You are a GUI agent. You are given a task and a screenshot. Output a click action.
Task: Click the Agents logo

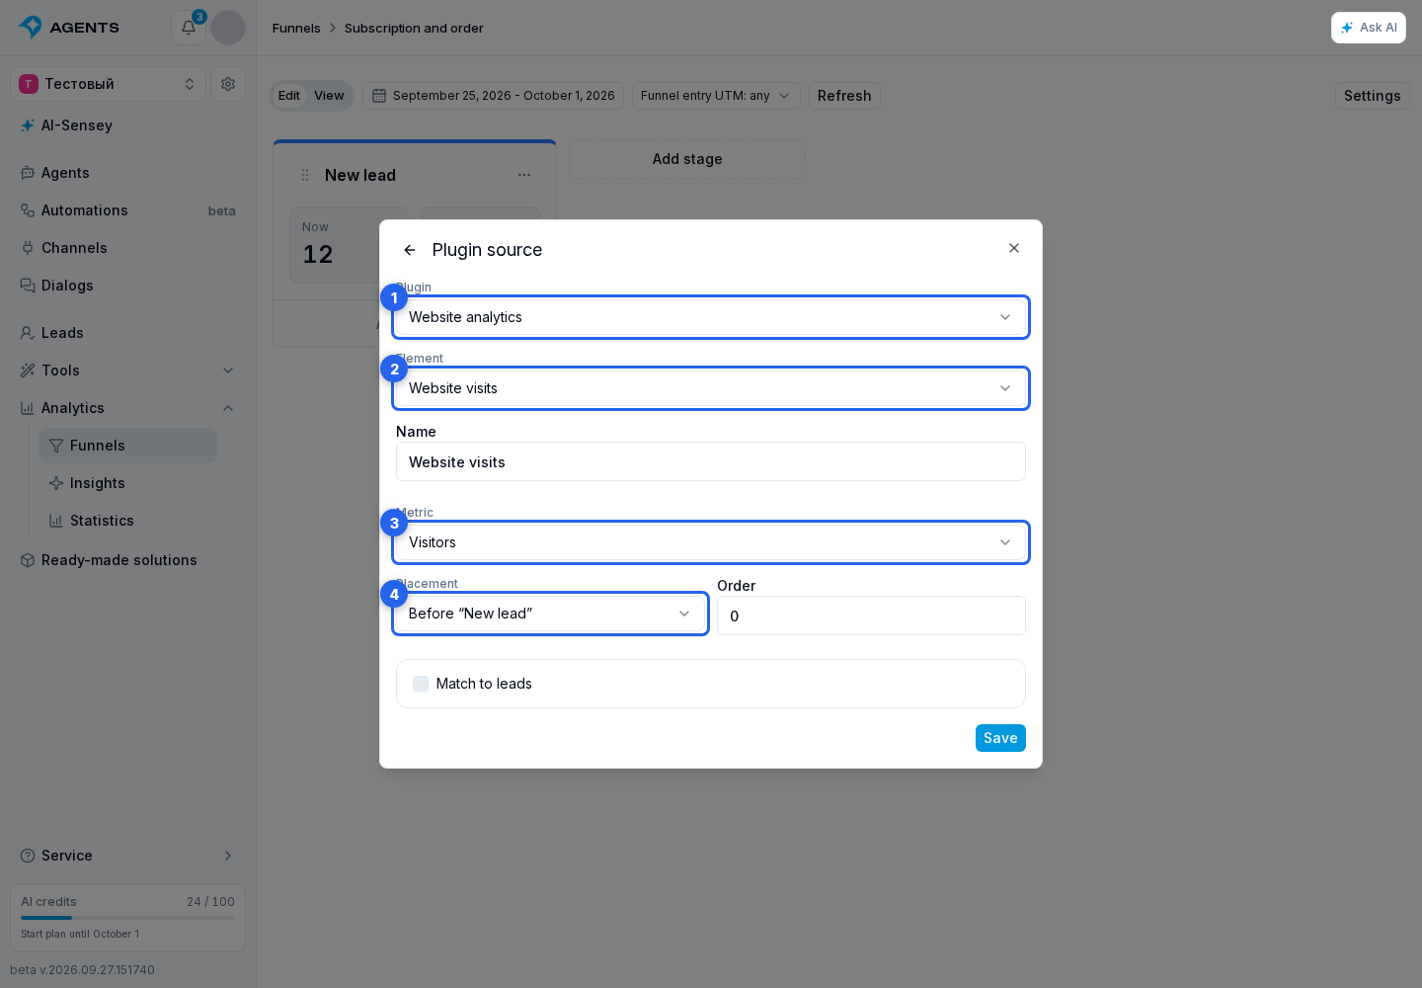pos(69,28)
